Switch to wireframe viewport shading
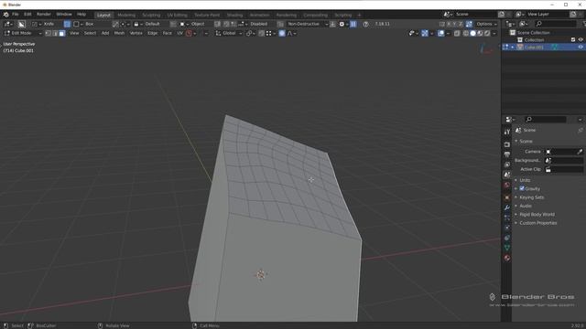This screenshot has width=586, height=329. click(466, 33)
